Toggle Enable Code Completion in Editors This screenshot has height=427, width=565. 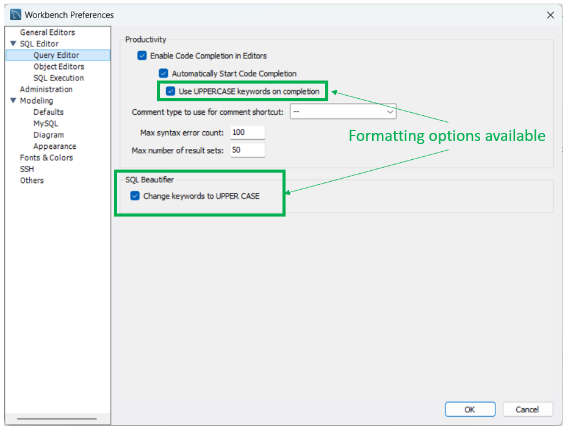(x=142, y=56)
